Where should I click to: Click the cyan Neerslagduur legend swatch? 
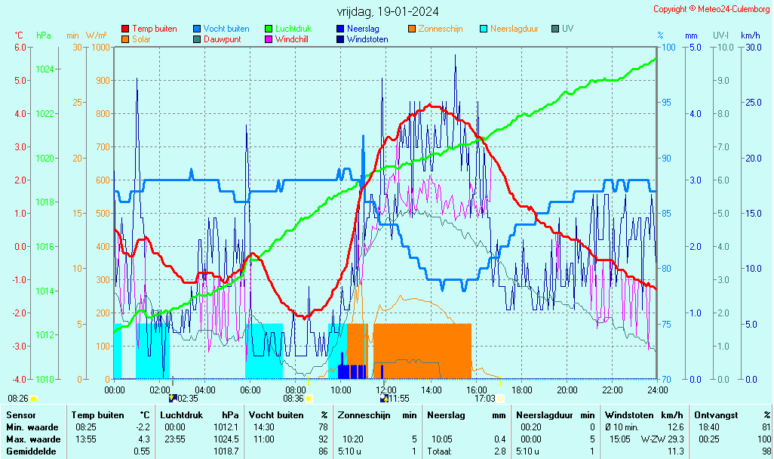point(484,29)
